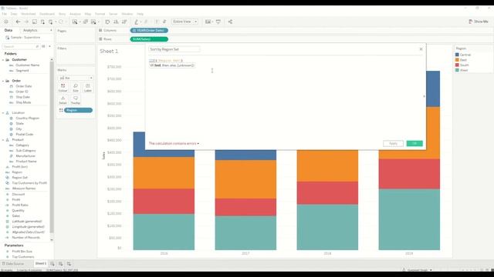The image size is (494, 277).
Task: Select the Customer Name field
Action: 28,65
